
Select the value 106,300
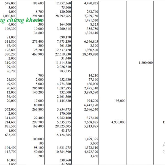(x=11, y=29)
